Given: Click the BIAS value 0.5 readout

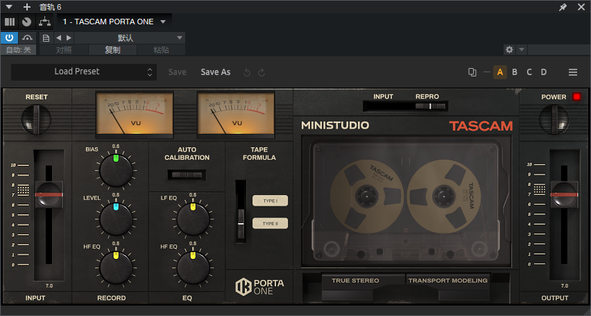Looking at the screenshot, I should (116, 147).
